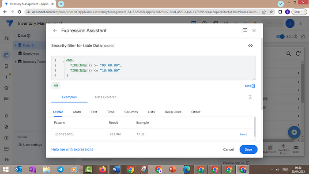Click the green expression valid checkmark
309x174 pixels.
coord(56,86)
